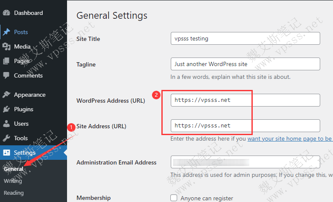Click the Plugins plug icon
The image size is (333, 202).
(6, 109)
